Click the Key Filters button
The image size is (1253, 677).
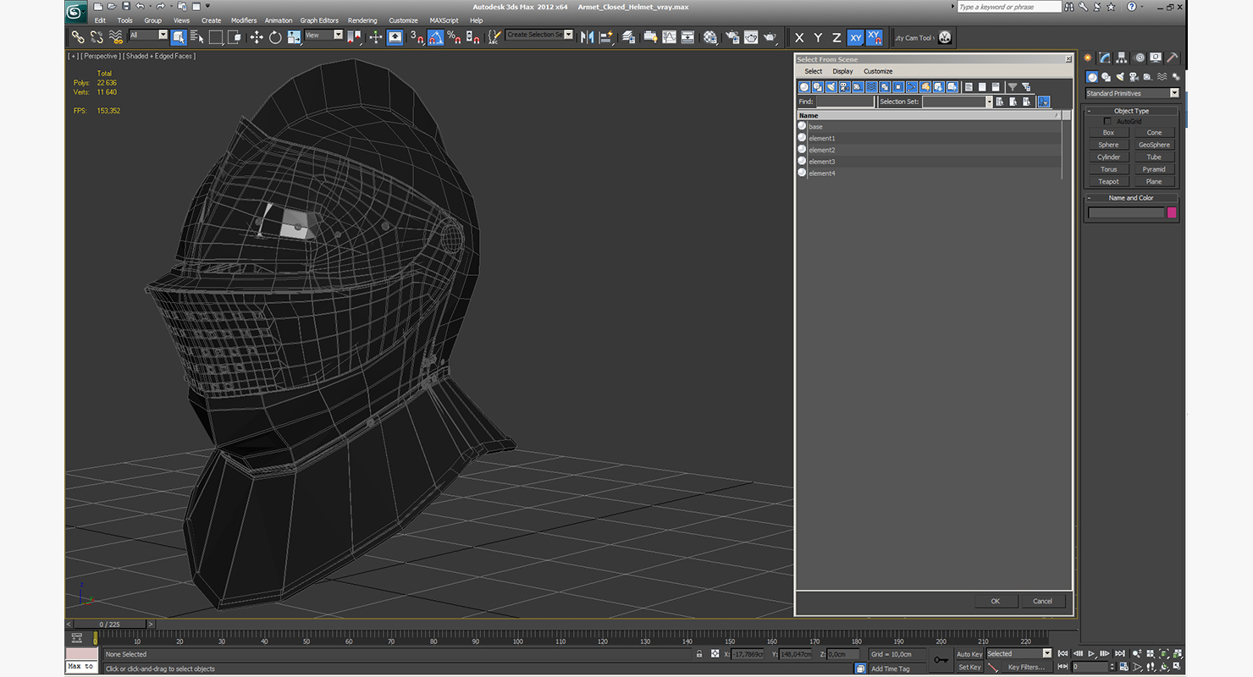(1026, 667)
